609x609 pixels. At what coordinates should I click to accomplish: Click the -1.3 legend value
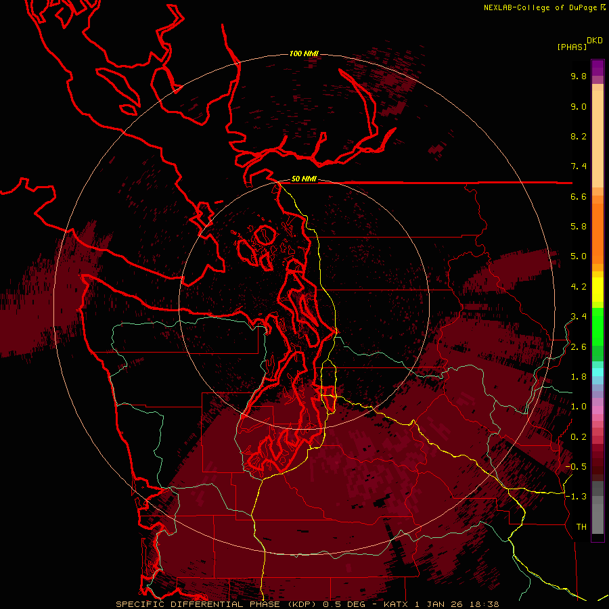[576, 497]
